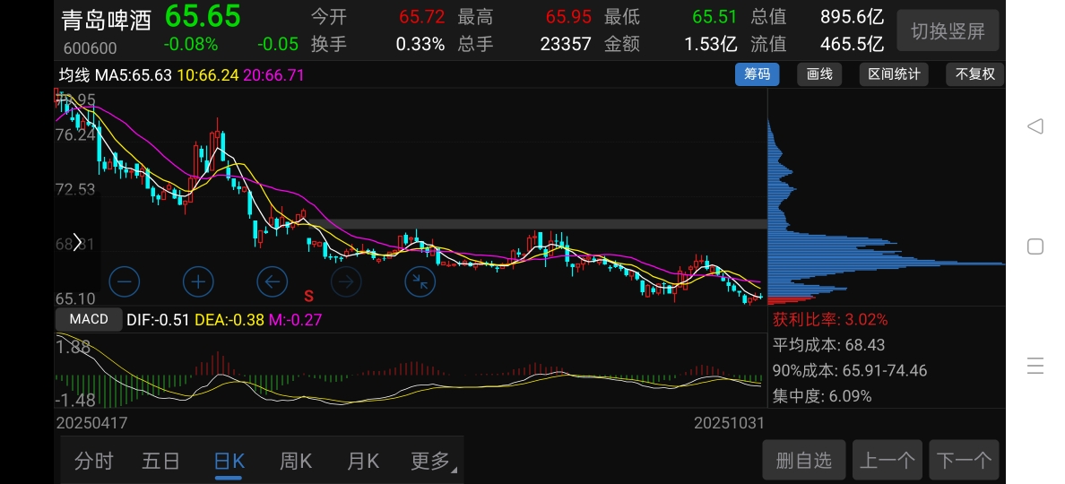Image resolution: width=1065 pixels, height=484 pixels.
Task: Tap the 金额 value 1.53亿
Action: pos(711,44)
